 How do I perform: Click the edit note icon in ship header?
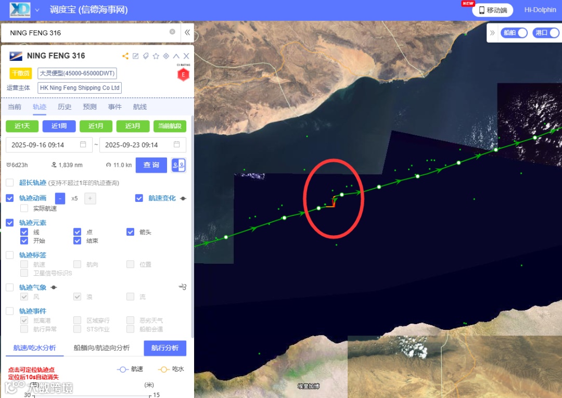click(135, 56)
